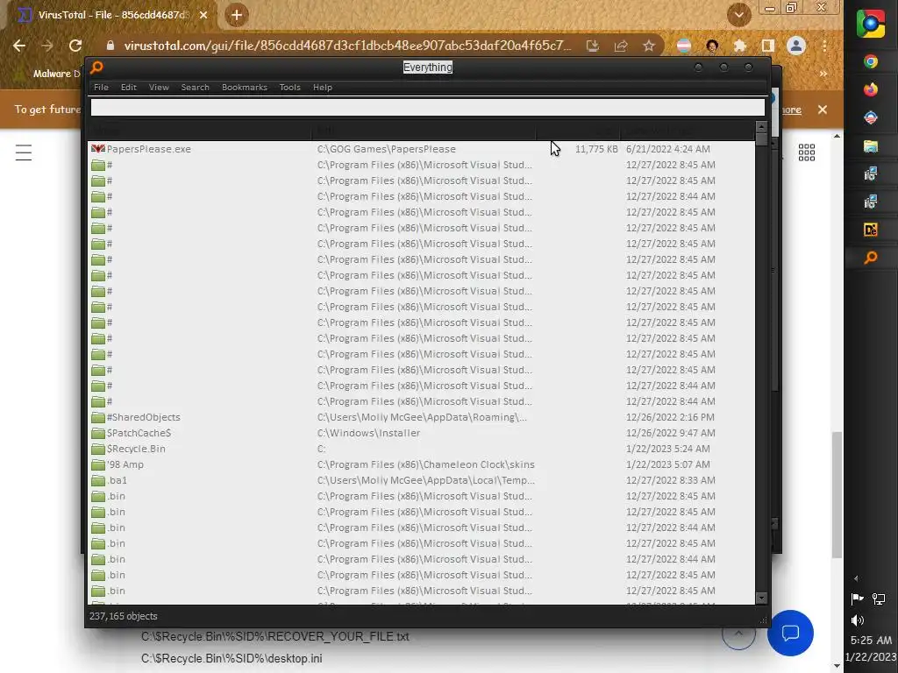
Task: Open the Edit menu in Everything
Action: tap(128, 87)
